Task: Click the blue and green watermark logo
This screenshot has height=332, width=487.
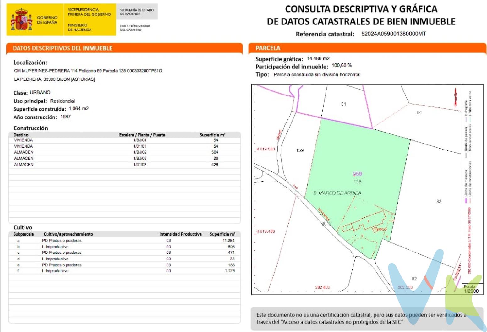Action: [437, 289]
